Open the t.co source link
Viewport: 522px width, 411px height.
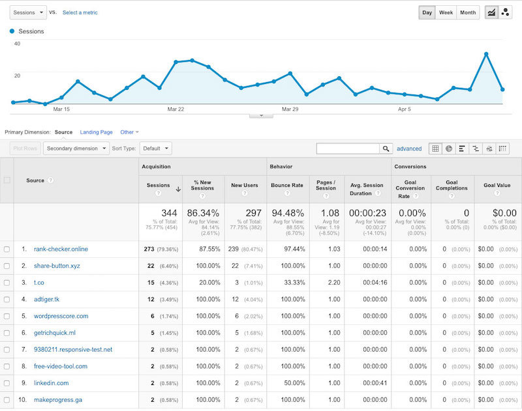pyautogui.click(x=39, y=283)
